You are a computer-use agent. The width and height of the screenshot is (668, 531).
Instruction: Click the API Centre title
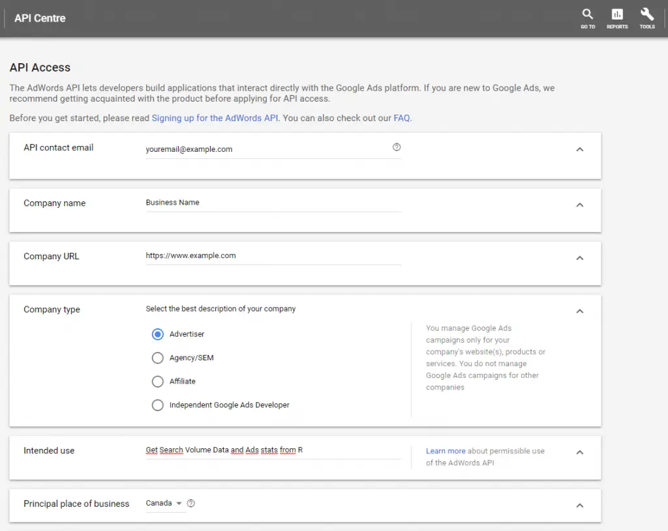pos(40,18)
